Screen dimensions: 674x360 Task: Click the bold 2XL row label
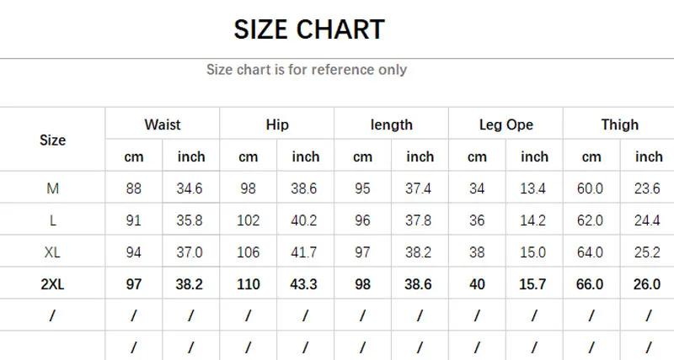pos(52,284)
